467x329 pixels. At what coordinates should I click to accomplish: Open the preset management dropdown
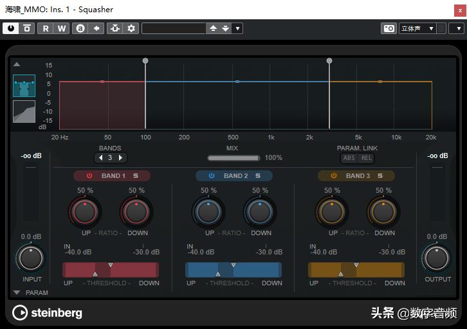click(237, 28)
